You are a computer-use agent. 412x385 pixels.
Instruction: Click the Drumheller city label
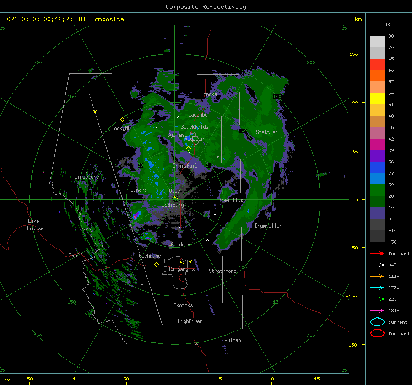[x=268, y=226]
